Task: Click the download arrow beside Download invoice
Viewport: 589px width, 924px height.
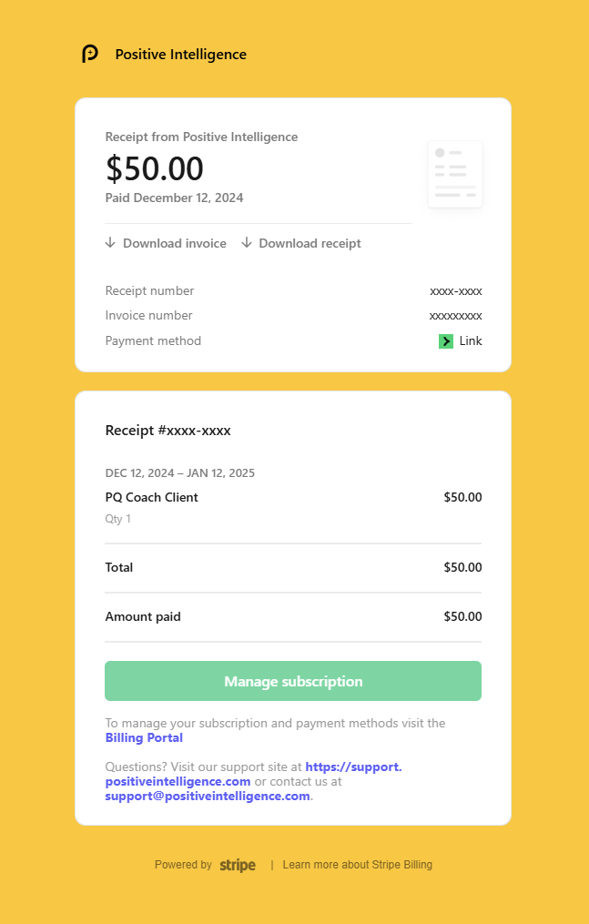Action: [x=110, y=243]
